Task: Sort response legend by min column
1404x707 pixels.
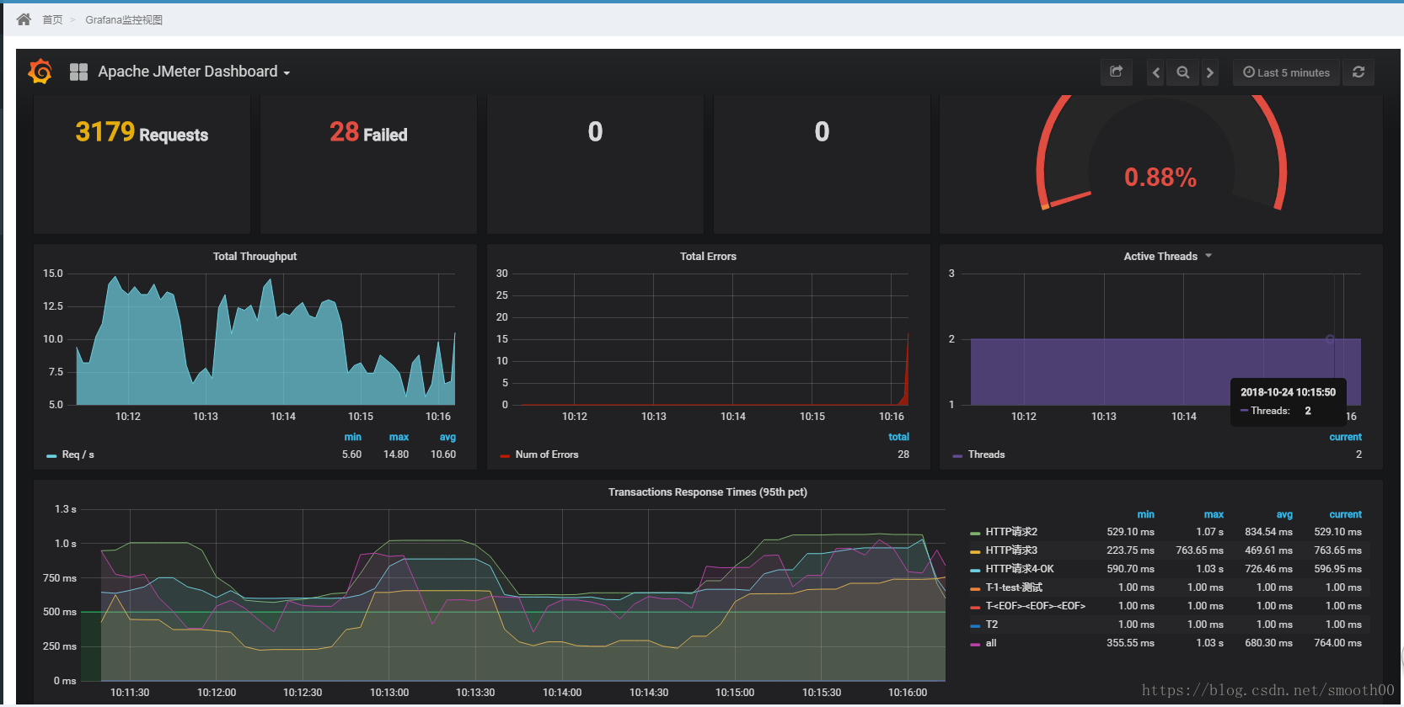Action: (1145, 514)
